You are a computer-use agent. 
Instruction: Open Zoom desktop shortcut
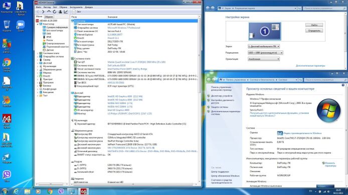click(21, 26)
